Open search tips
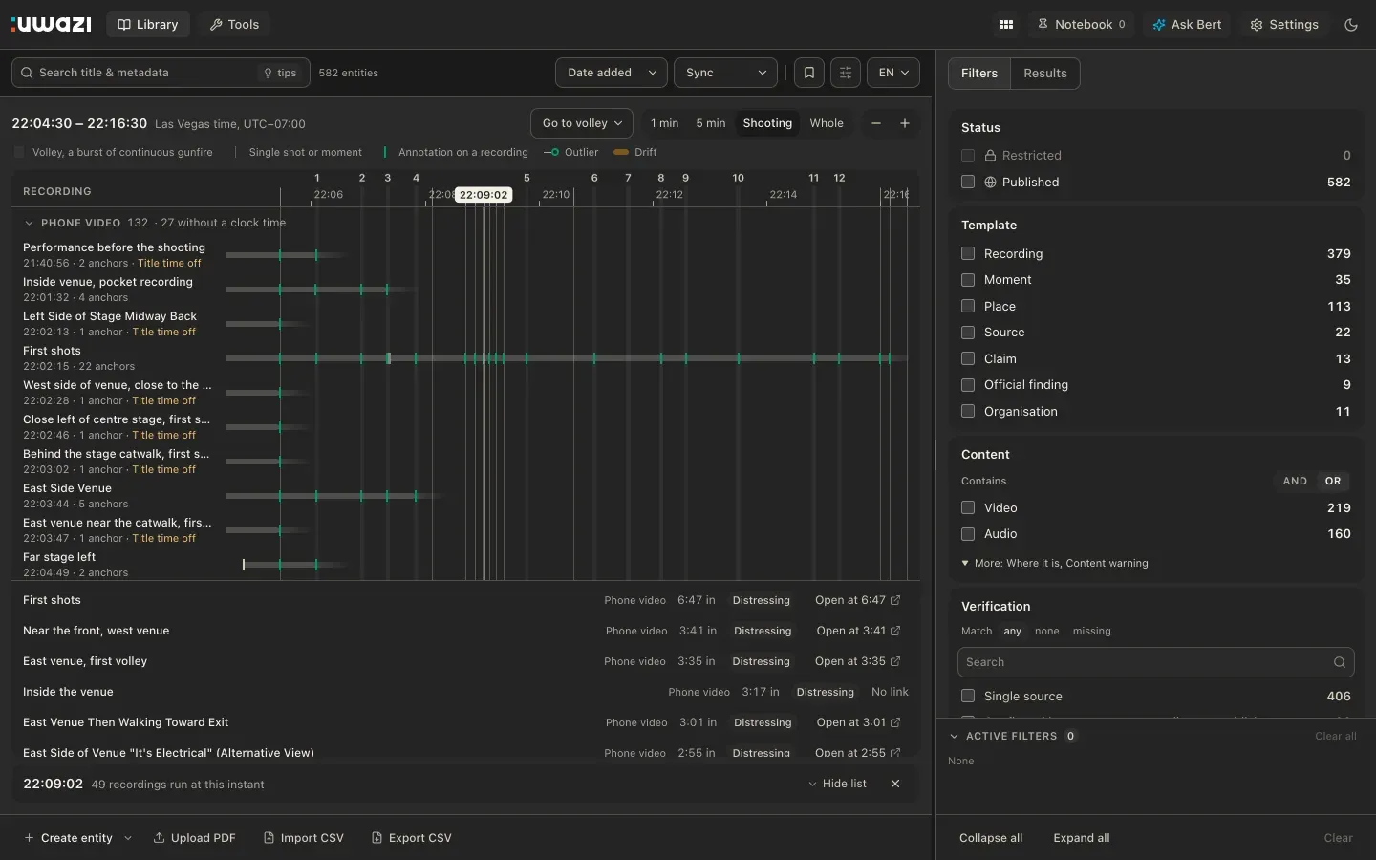 coord(280,73)
